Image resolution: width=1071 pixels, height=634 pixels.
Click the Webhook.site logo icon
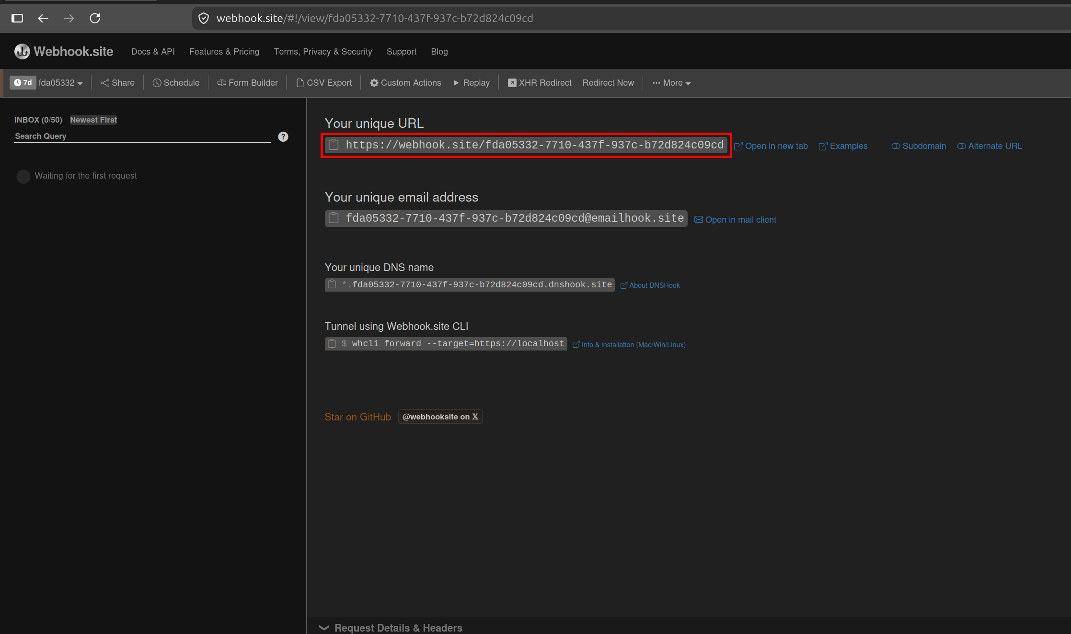(x=22, y=51)
